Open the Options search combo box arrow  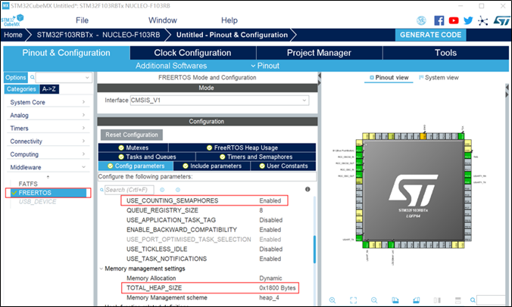[87, 78]
